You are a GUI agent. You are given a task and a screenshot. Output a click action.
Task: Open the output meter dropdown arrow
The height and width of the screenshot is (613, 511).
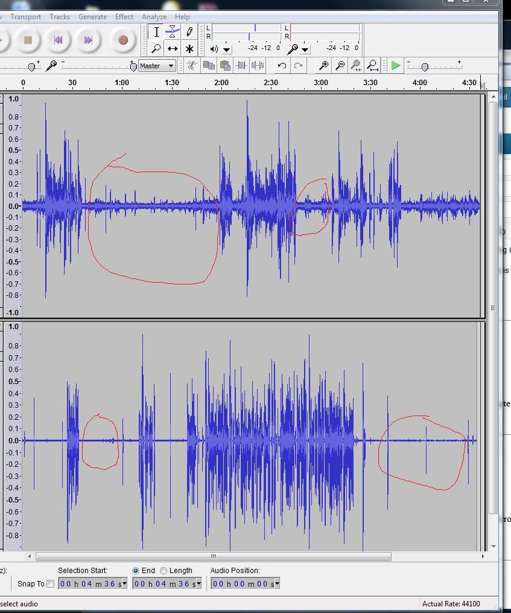[x=227, y=50]
